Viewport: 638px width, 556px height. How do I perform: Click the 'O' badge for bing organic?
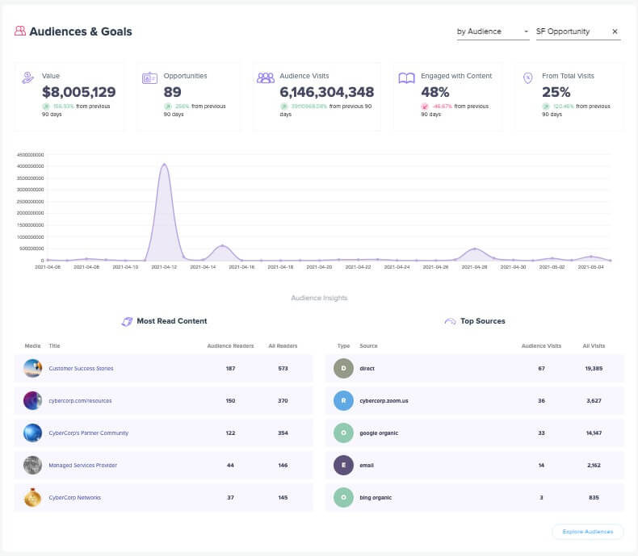coord(343,497)
